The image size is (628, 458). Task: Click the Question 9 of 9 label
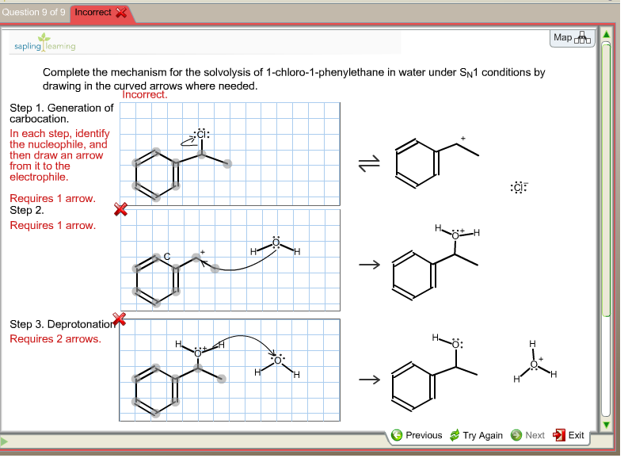pos(33,13)
